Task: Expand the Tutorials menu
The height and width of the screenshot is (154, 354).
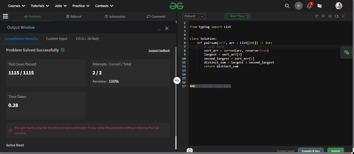Action: (x=40, y=6)
